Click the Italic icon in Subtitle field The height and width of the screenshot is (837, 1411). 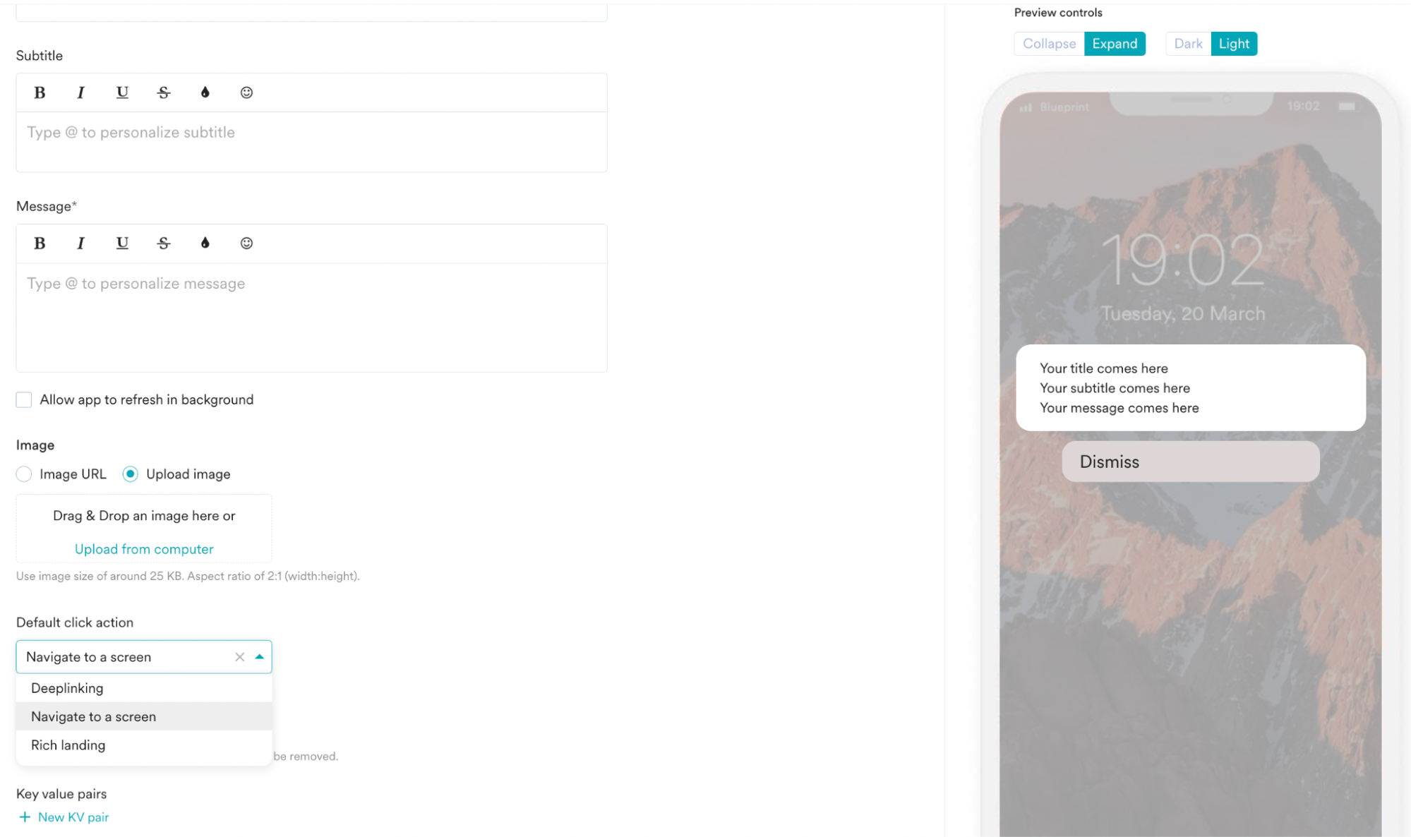tap(80, 92)
